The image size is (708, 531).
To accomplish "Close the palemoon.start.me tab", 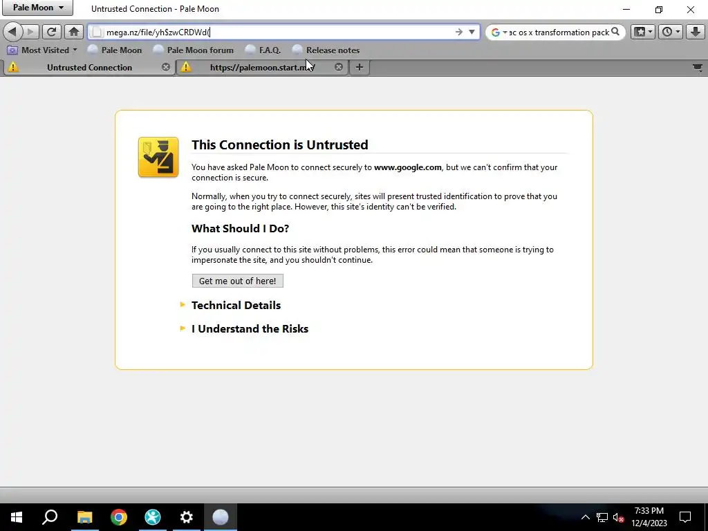I will pyautogui.click(x=339, y=67).
